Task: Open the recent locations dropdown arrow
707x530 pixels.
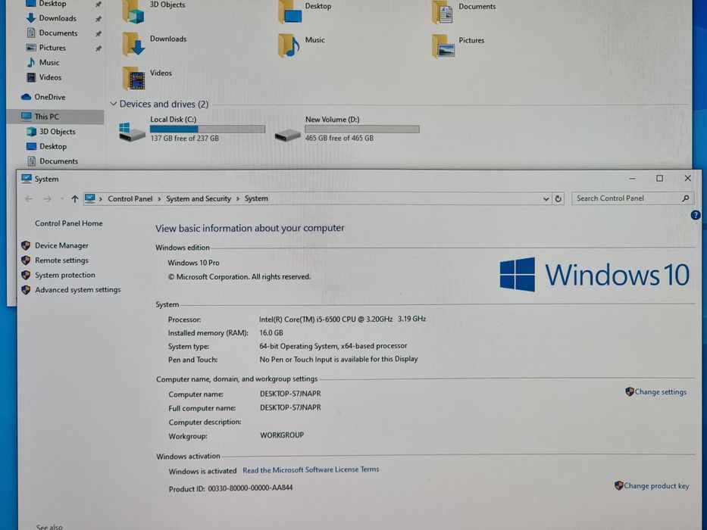Action: (62, 198)
